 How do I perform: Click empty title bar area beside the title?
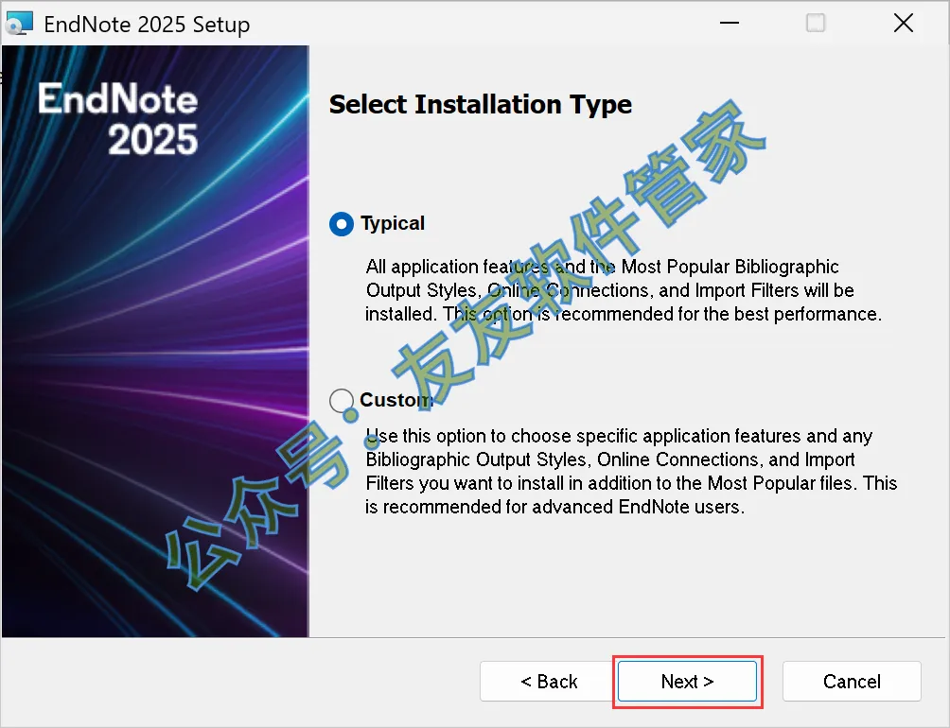473,24
